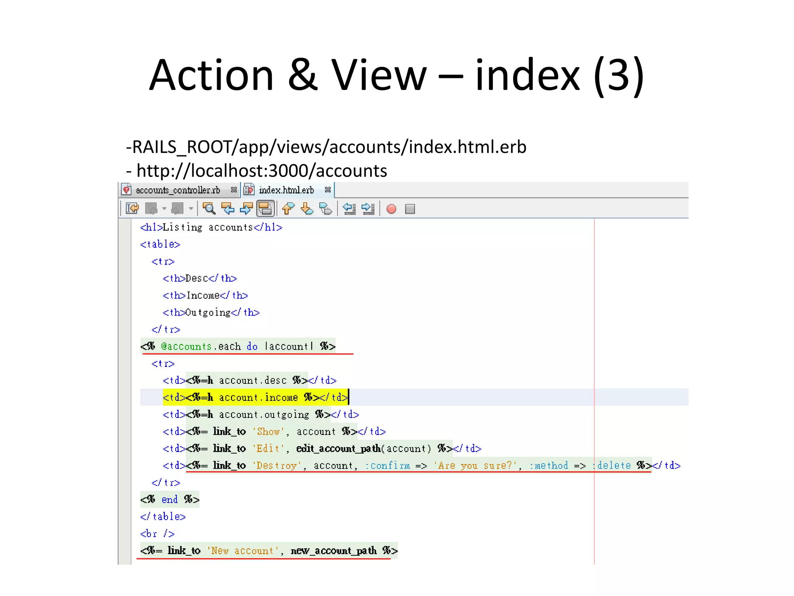Click the Shift Line Right icon
Viewport: 794px width, 596px height.
point(368,209)
